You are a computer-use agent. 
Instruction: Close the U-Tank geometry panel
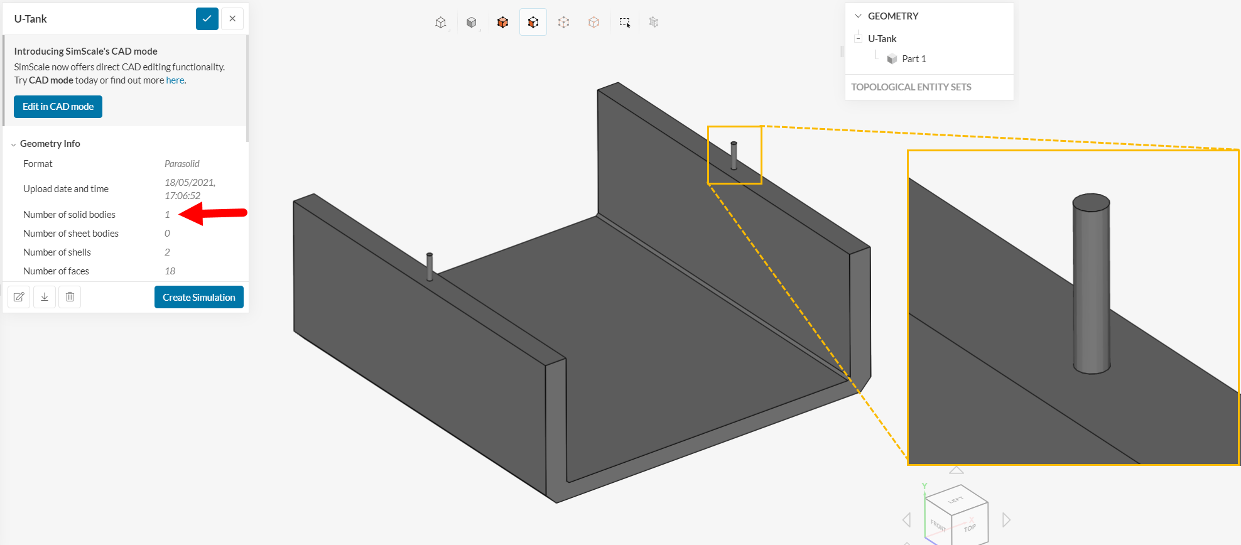[x=232, y=19]
